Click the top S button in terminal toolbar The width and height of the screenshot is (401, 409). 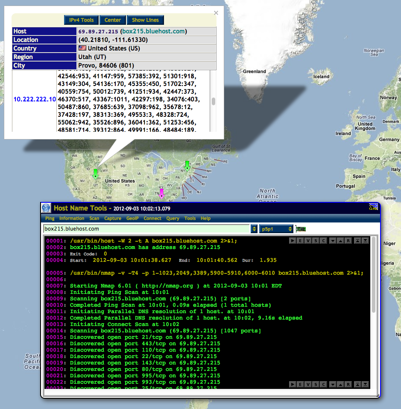tap(316, 240)
